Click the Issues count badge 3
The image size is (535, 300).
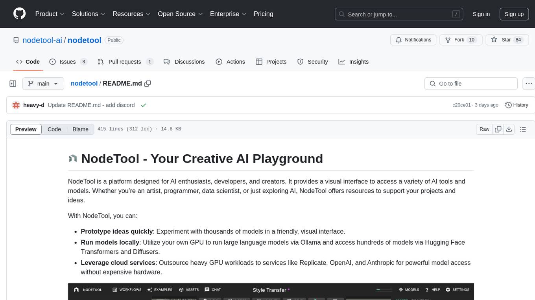coord(83,62)
